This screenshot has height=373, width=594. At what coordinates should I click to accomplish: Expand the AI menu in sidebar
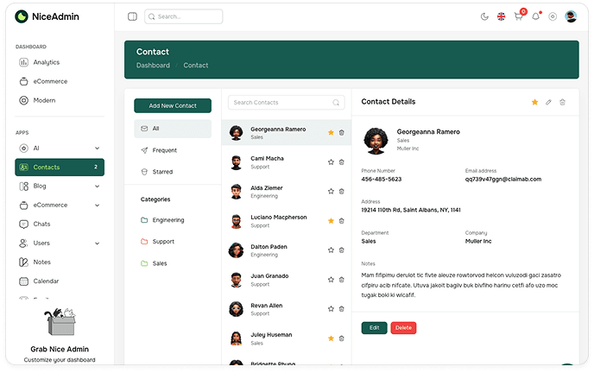click(97, 149)
